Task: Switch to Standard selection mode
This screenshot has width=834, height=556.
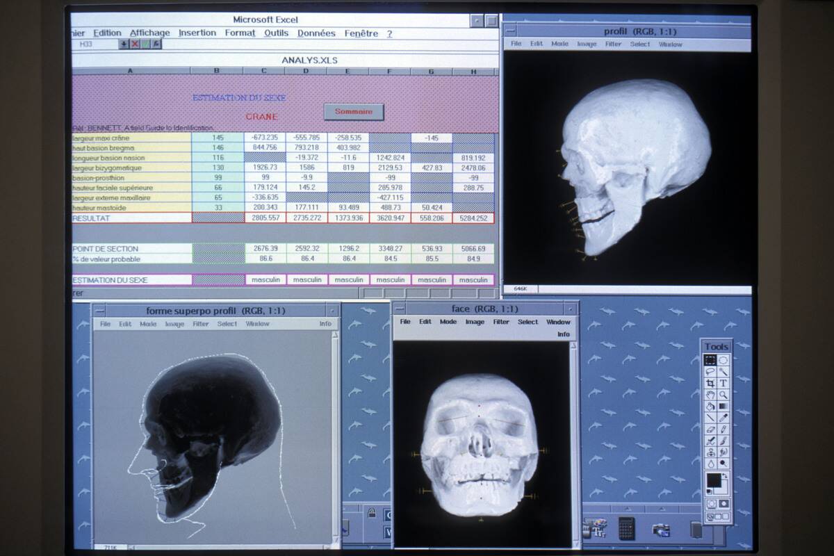Action: pyautogui.click(x=711, y=503)
